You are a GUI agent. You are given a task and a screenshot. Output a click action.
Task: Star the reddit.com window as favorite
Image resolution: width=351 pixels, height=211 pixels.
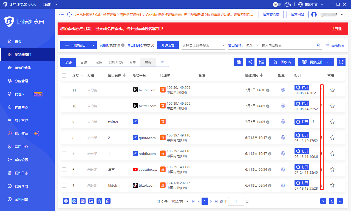point(332,154)
